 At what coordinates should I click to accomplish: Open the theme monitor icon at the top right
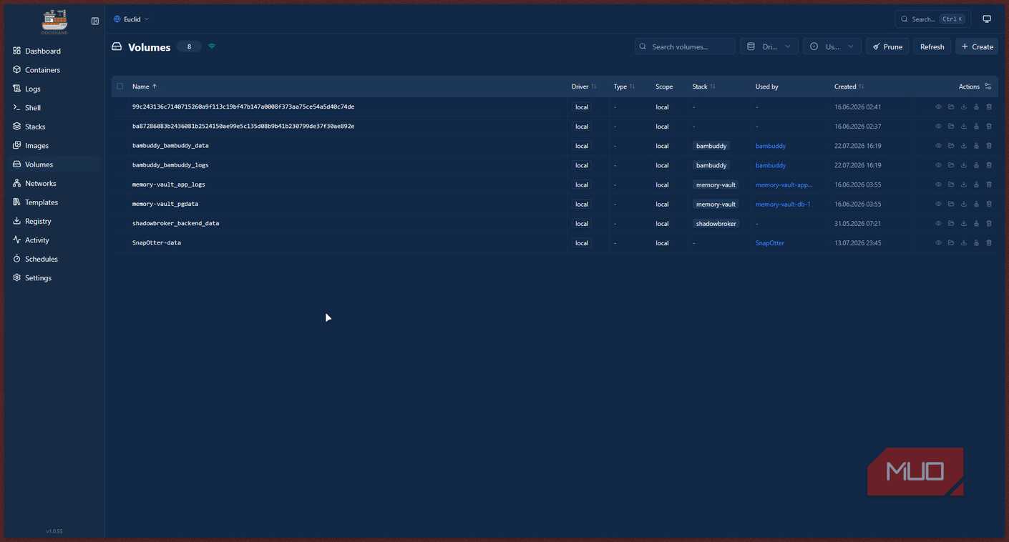[x=987, y=19]
